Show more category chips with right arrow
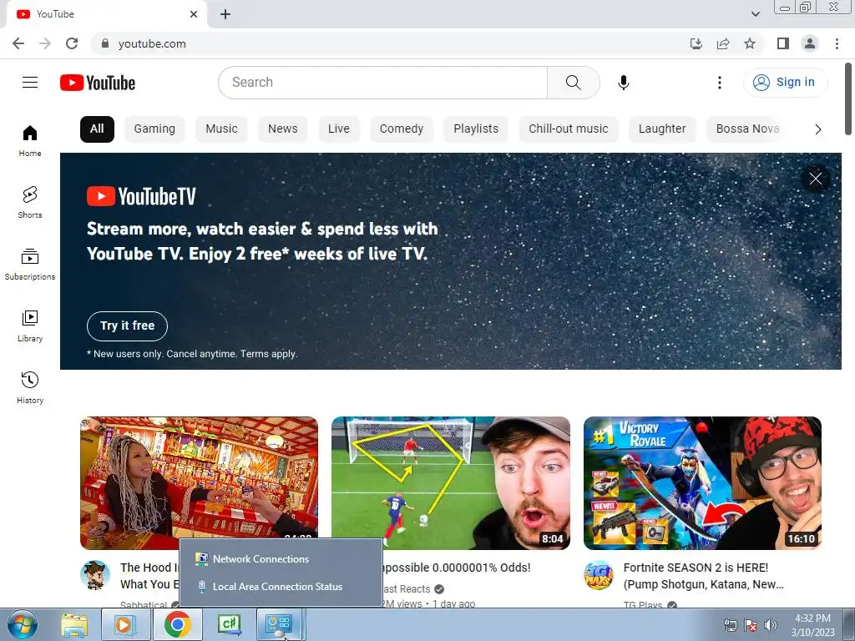The height and width of the screenshot is (641, 855). pyautogui.click(x=817, y=129)
